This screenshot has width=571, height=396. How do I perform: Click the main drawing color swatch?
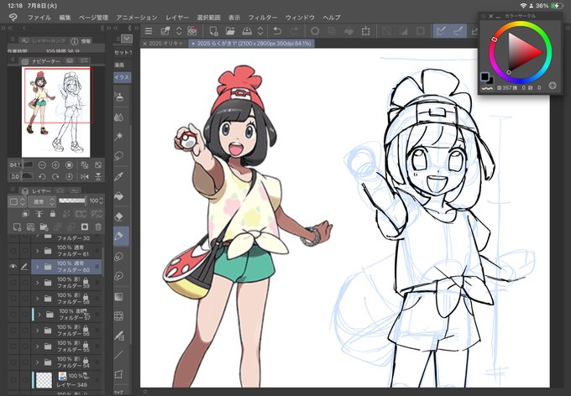tap(485, 77)
